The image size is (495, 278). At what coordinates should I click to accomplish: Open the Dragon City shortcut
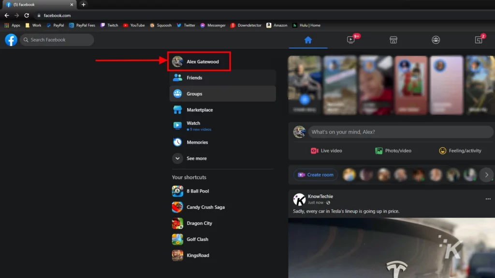[222, 223]
